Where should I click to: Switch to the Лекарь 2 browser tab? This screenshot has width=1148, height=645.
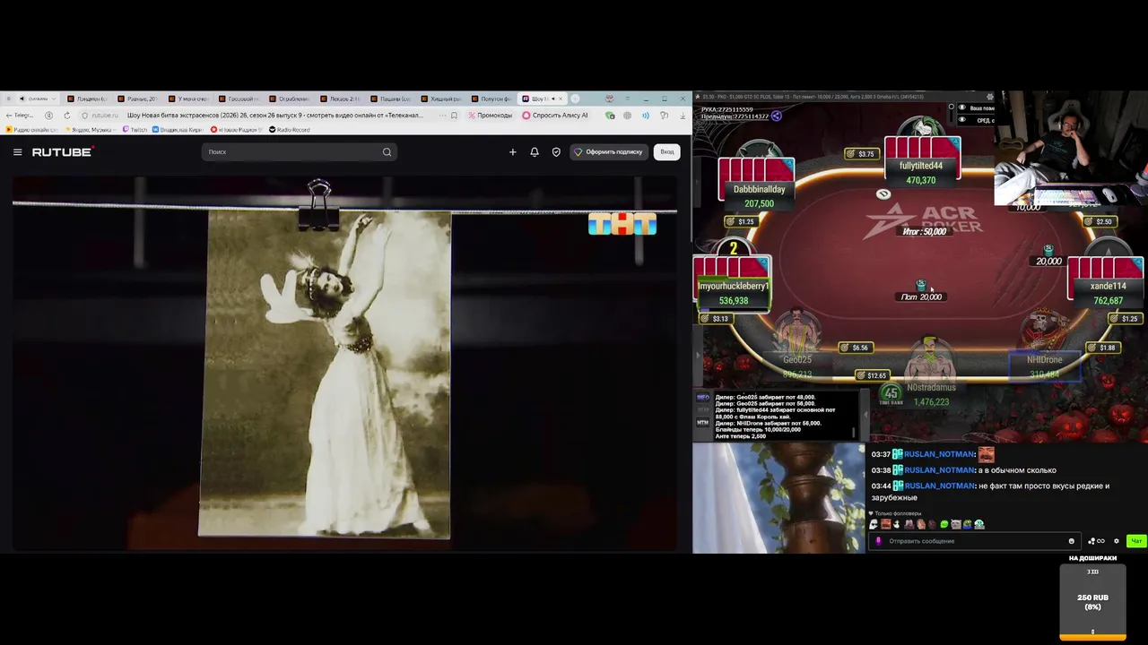click(339, 99)
